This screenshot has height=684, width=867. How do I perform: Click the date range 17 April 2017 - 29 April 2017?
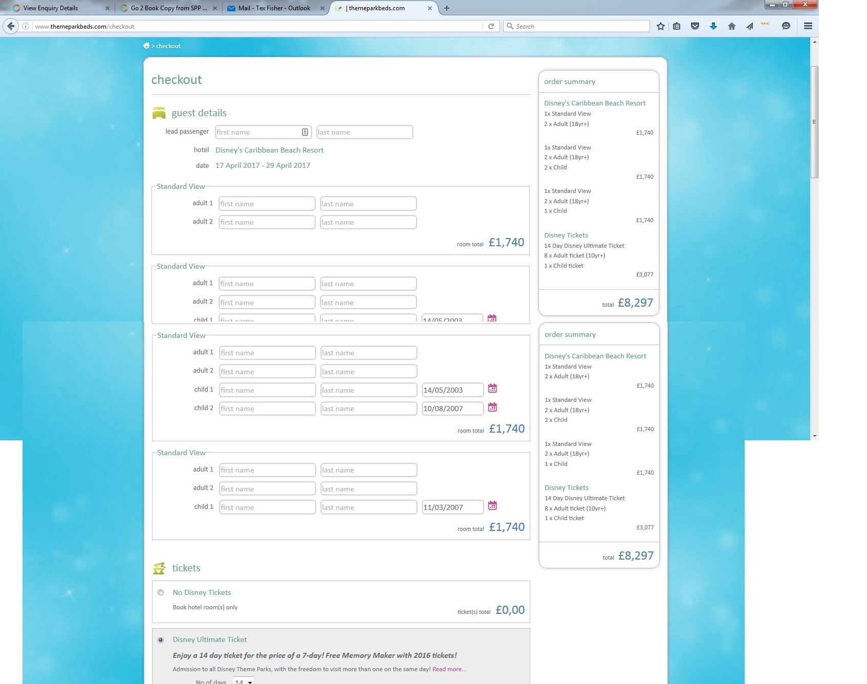(263, 165)
